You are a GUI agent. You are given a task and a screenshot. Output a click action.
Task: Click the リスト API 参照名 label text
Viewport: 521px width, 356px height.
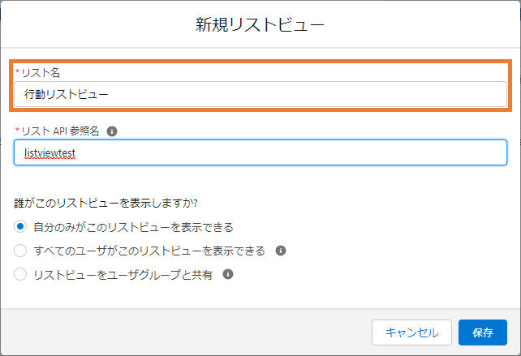[60, 131]
